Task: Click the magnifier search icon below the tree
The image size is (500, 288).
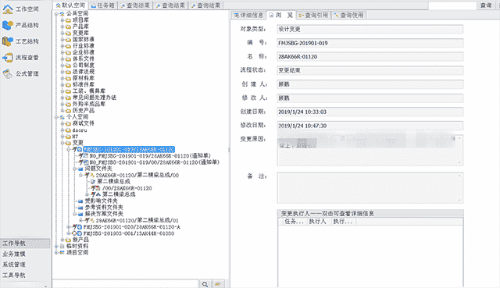Action: click(x=205, y=284)
